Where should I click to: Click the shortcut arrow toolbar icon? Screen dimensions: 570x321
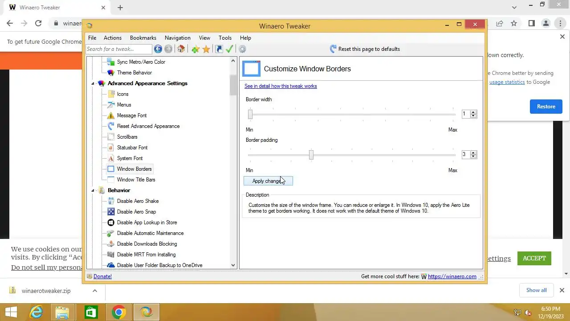coord(219,49)
